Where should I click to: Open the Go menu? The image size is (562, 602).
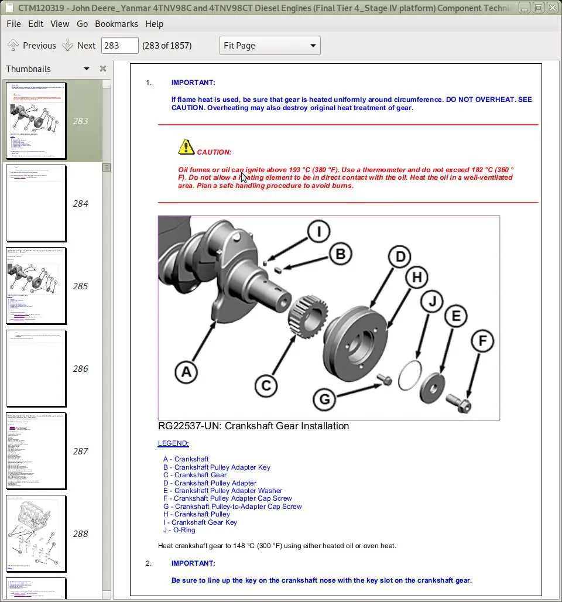click(82, 24)
